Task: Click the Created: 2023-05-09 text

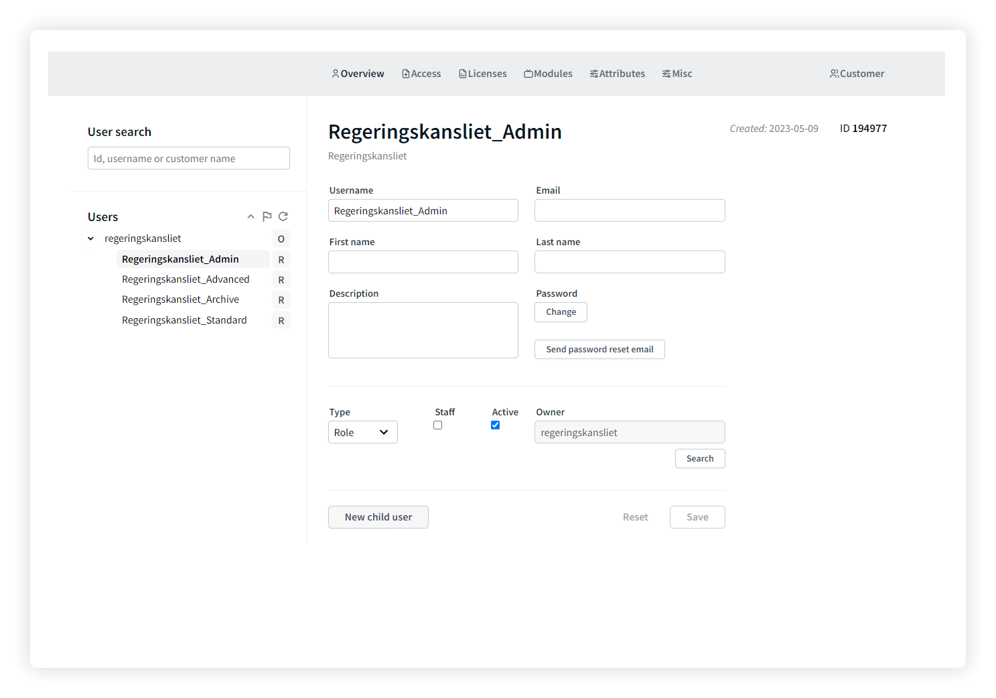Action: (x=774, y=129)
